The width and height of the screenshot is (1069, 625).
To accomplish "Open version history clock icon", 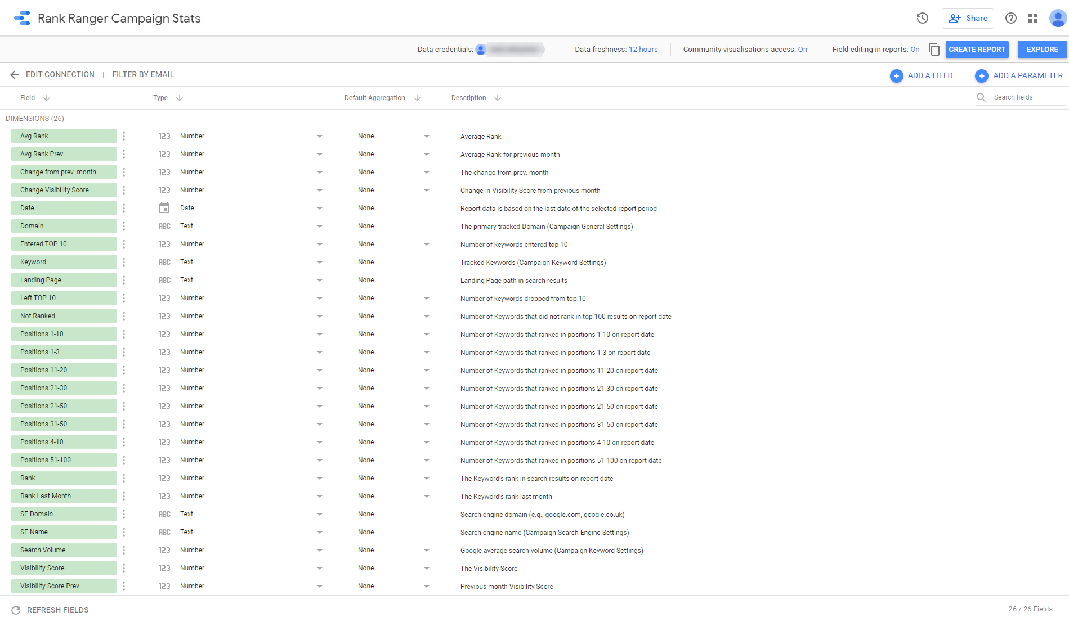I will (922, 18).
